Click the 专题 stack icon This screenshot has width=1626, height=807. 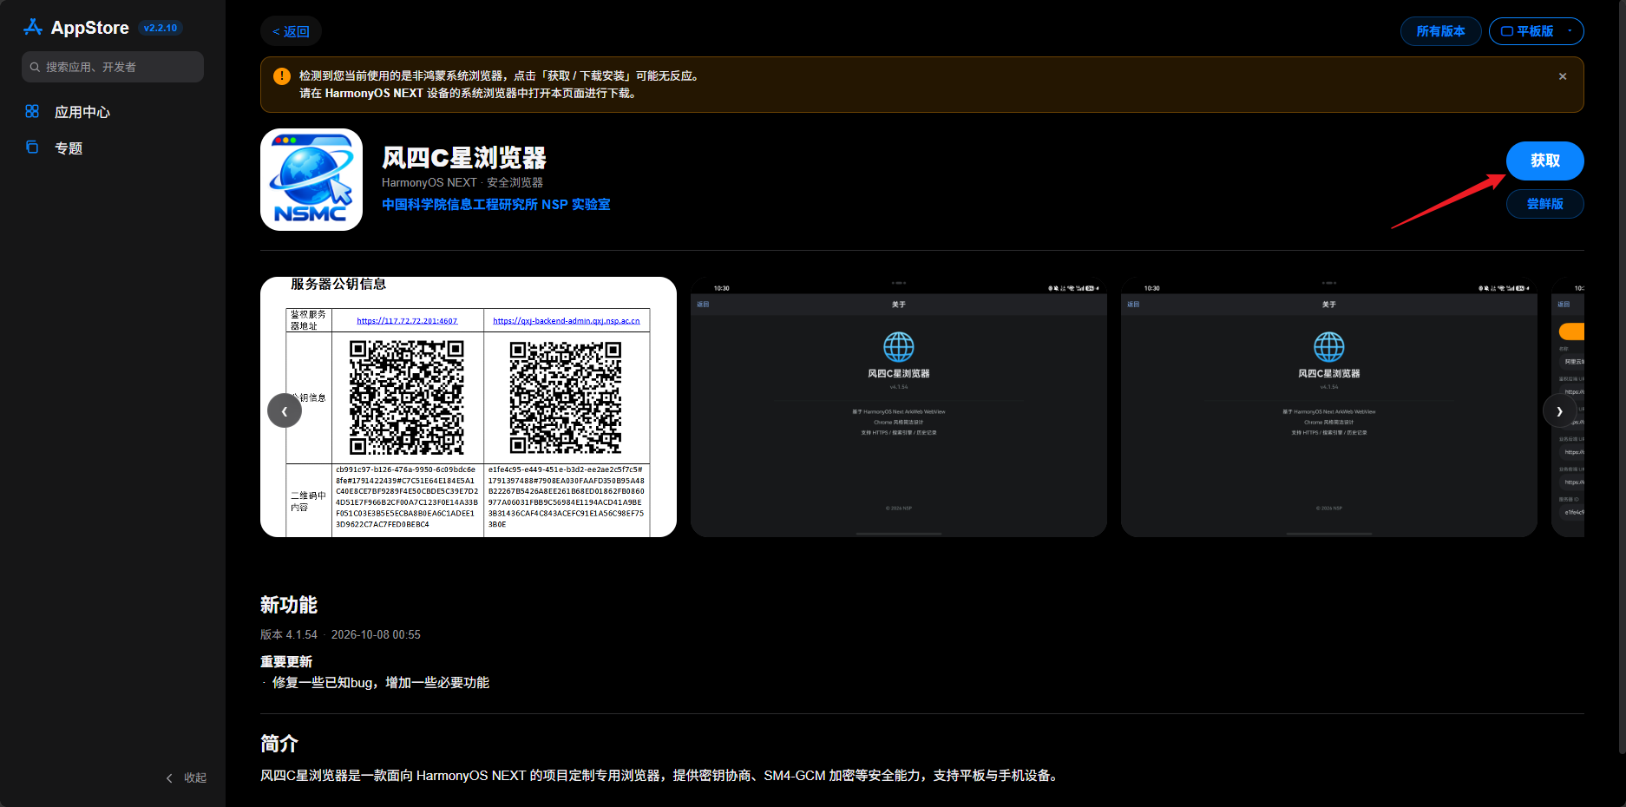pyautogui.click(x=32, y=148)
